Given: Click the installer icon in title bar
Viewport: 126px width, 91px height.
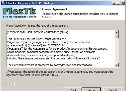Looking at the screenshot, I should point(3,3).
